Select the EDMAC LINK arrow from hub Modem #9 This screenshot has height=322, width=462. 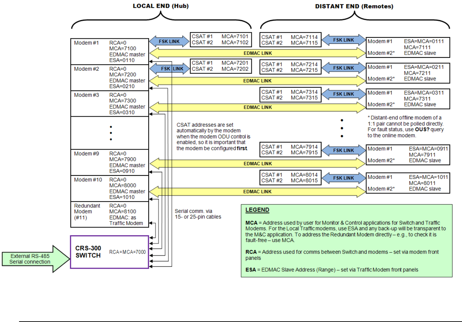pyautogui.click(x=258, y=164)
